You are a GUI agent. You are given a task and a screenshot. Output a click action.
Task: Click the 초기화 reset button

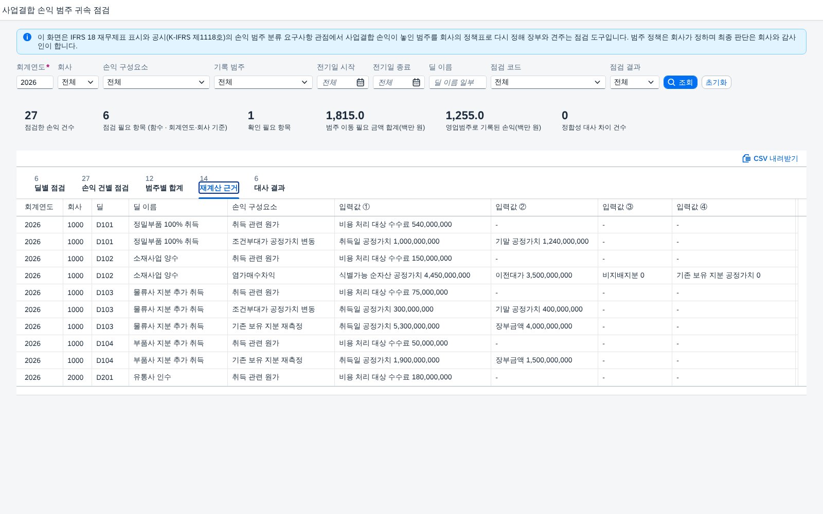pos(716,82)
